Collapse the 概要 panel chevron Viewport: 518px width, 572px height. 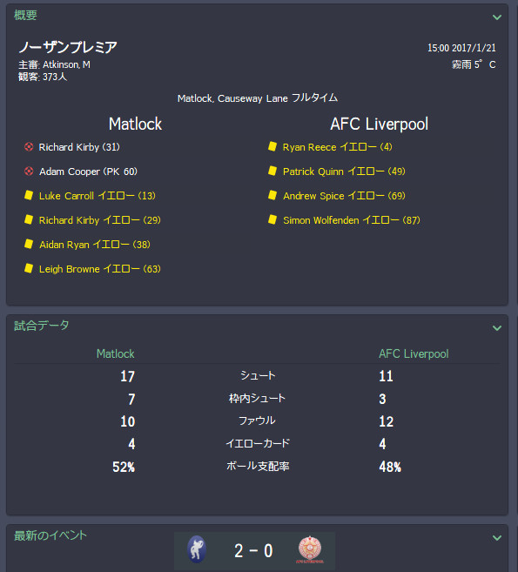(497, 17)
